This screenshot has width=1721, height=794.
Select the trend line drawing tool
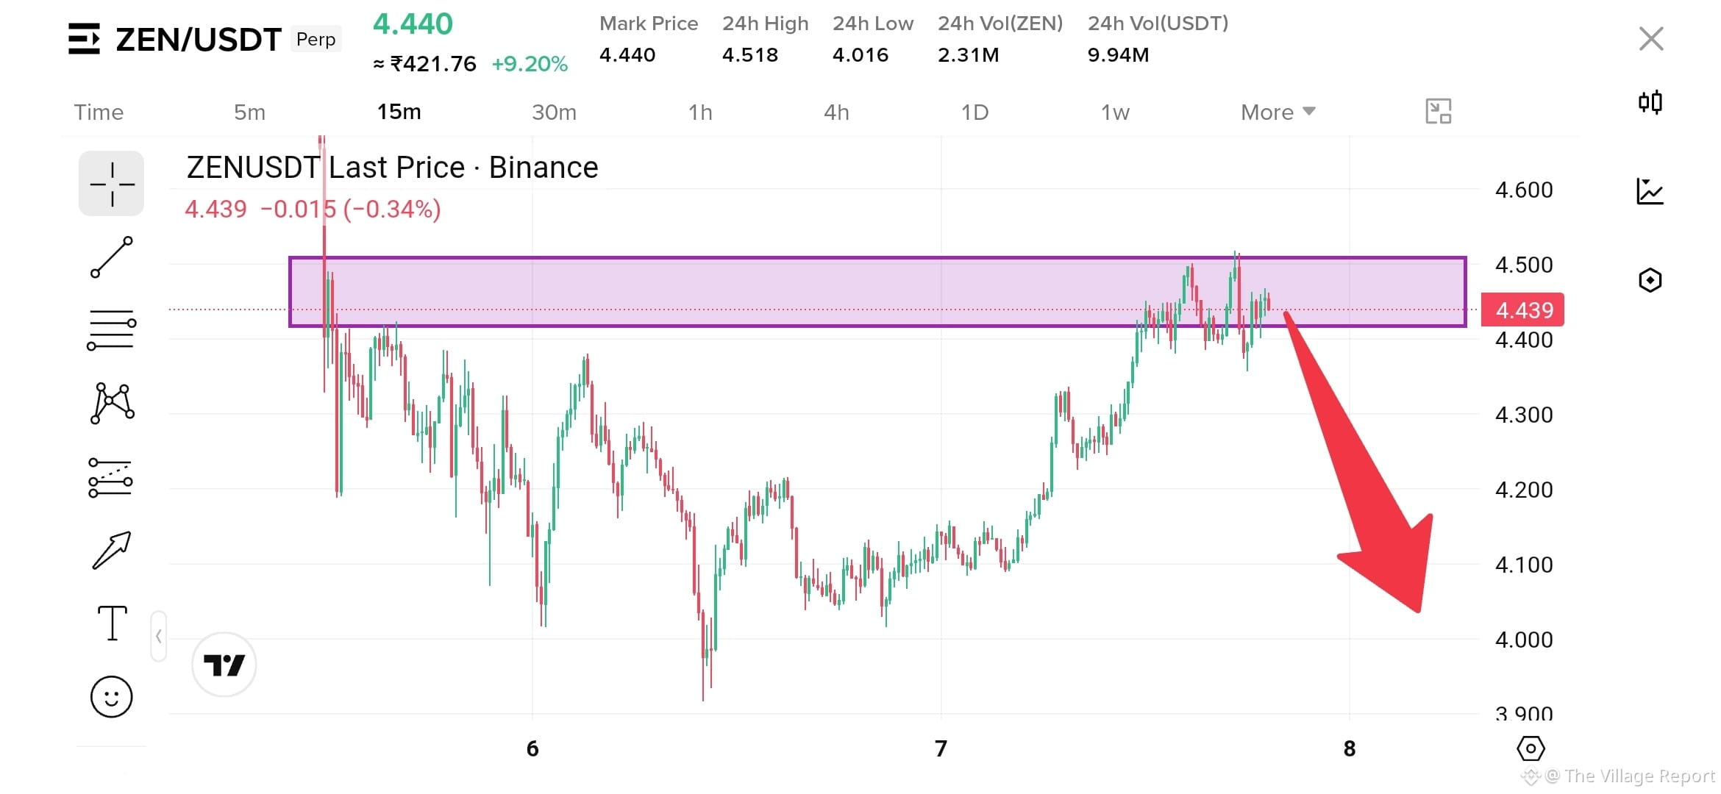pos(112,257)
